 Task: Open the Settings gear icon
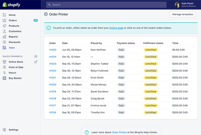4,130
